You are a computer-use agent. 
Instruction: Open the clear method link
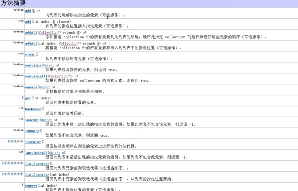coord(30,54)
